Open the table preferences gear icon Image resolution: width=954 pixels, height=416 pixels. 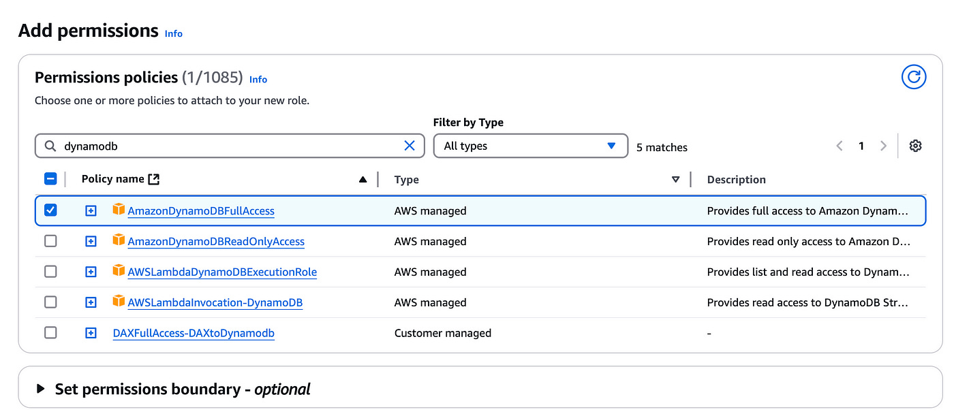pos(915,146)
